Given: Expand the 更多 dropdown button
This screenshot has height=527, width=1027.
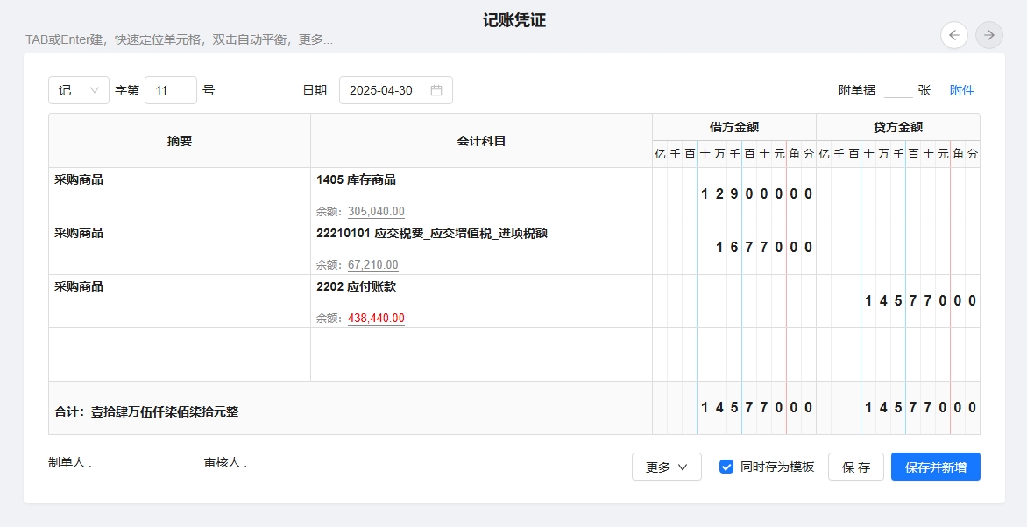Looking at the screenshot, I should pyautogui.click(x=666, y=467).
